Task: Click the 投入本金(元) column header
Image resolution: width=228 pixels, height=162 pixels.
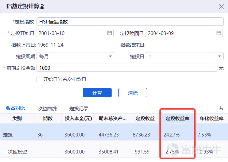Action: 79,118
